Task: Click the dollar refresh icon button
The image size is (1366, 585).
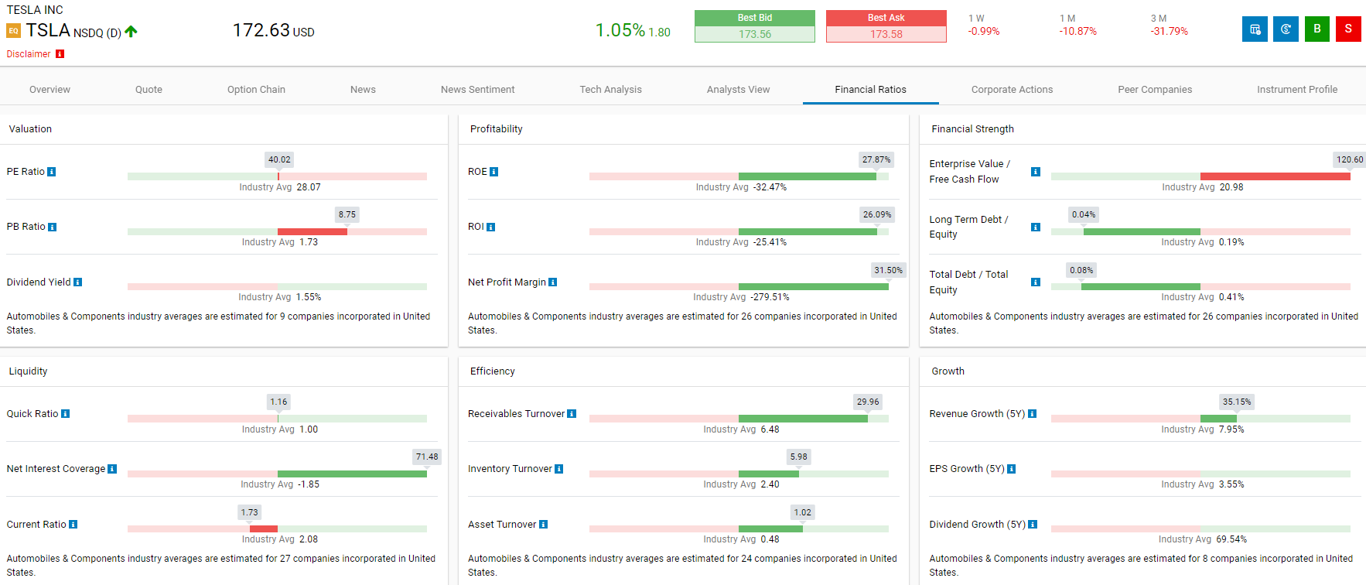Action: click(x=1286, y=29)
